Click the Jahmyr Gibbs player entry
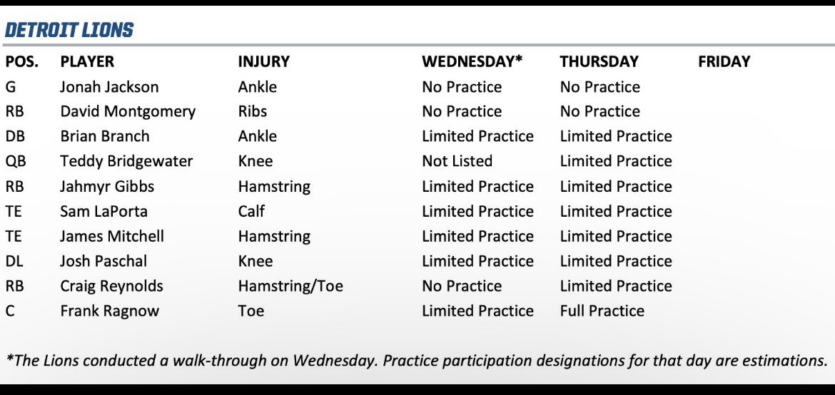This screenshot has width=835, height=395. tap(107, 187)
